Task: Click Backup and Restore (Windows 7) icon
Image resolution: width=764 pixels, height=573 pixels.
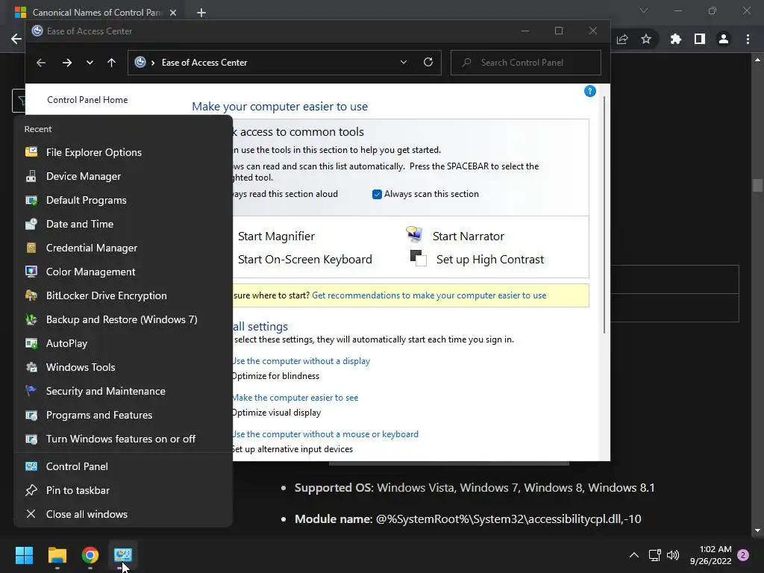Action: [x=31, y=319]
